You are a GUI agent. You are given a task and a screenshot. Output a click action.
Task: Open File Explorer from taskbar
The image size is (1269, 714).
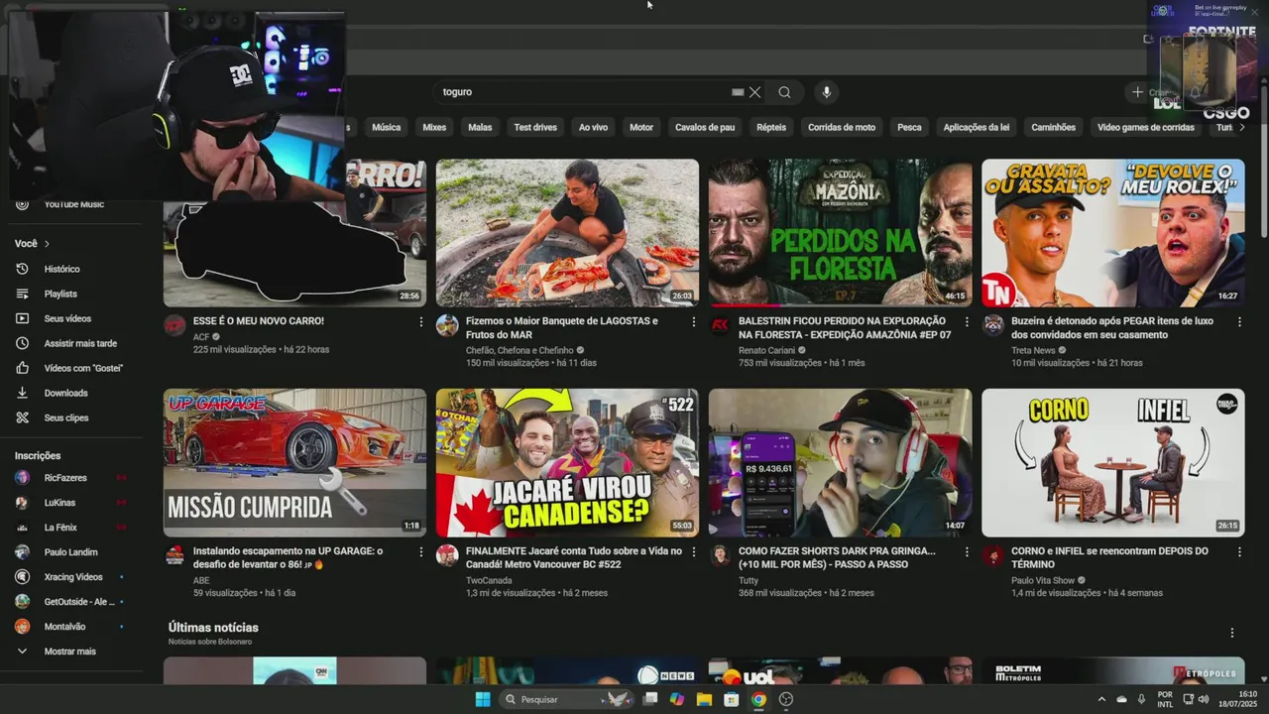click(x=704, y=699)
